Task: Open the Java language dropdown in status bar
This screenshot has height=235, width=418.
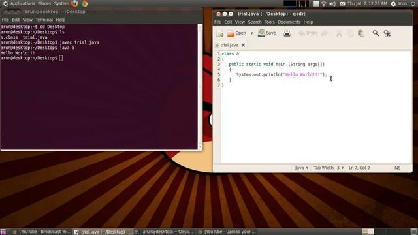Action: [302, 168]
